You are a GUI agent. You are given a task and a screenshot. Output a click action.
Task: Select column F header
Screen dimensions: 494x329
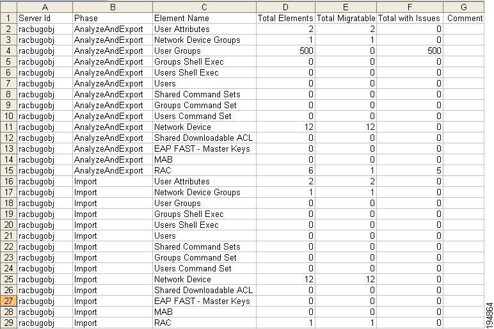pos(410,7)
